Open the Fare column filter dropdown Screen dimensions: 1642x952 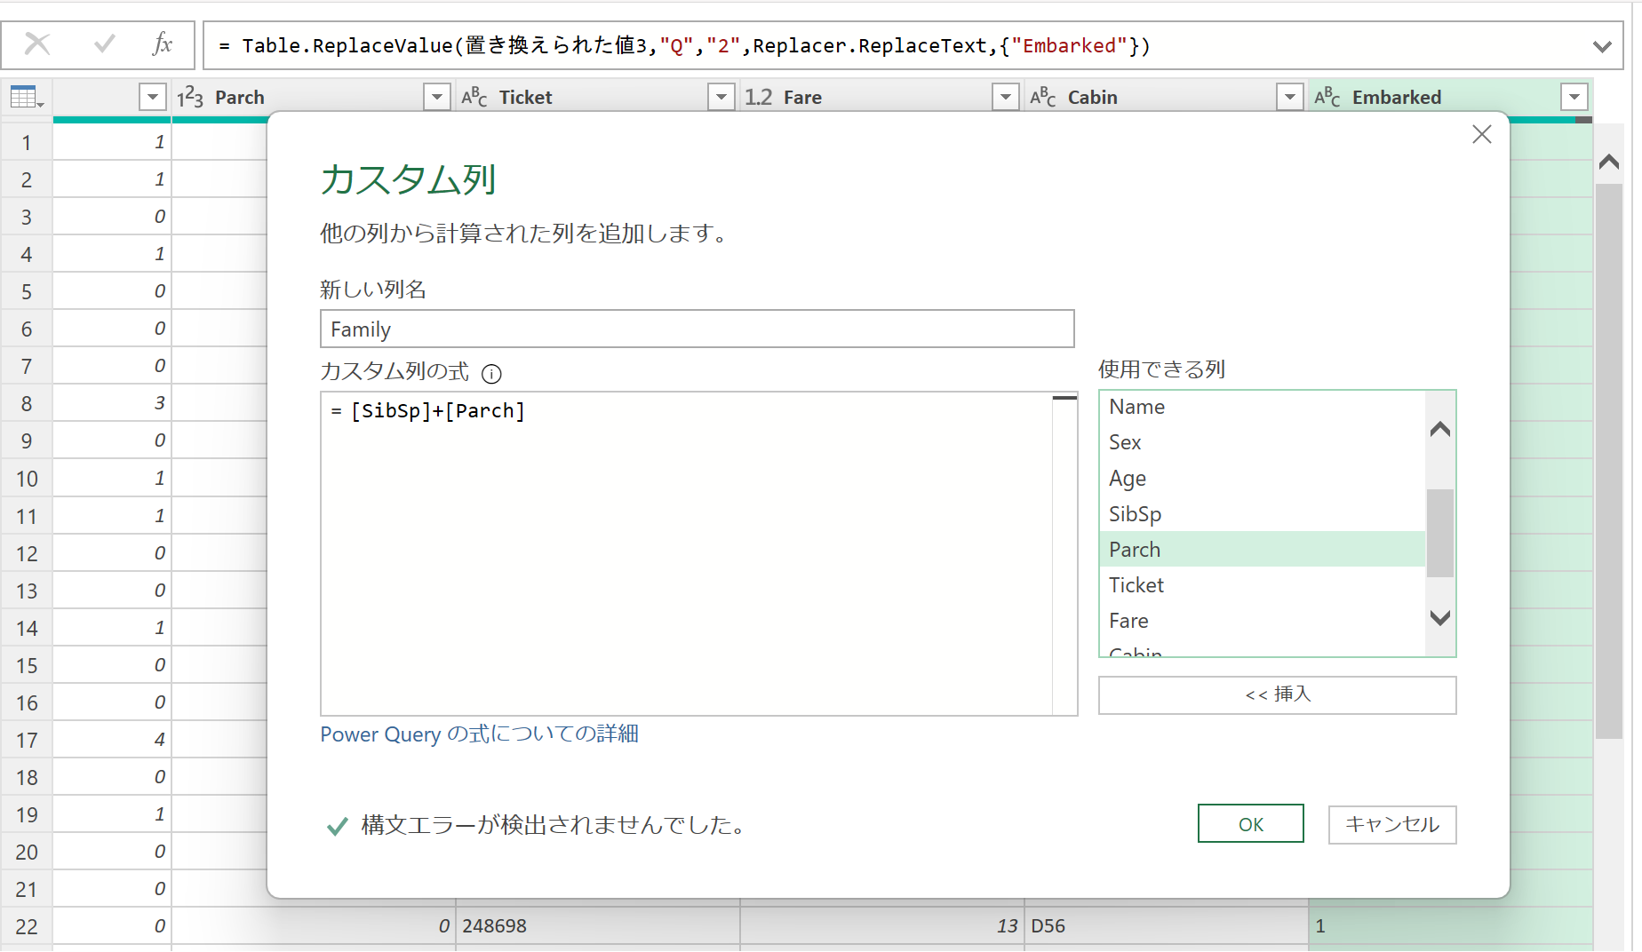(x=1005, y=97)
